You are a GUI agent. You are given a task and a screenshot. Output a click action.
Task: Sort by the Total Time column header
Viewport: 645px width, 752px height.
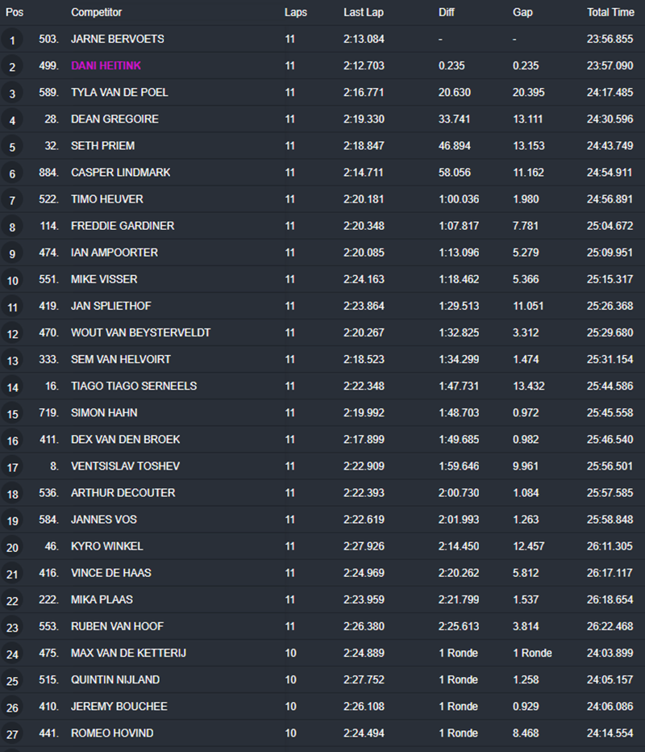610,13
